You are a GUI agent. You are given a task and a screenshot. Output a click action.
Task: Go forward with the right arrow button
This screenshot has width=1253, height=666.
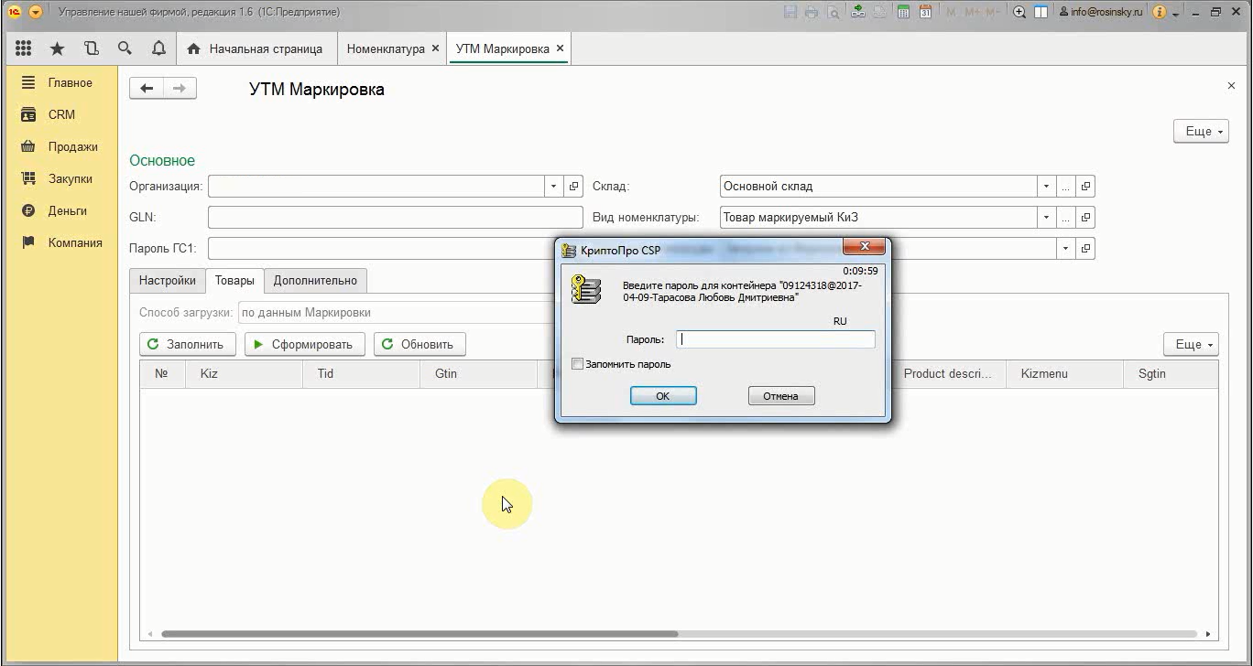click(x=180, y=89)
